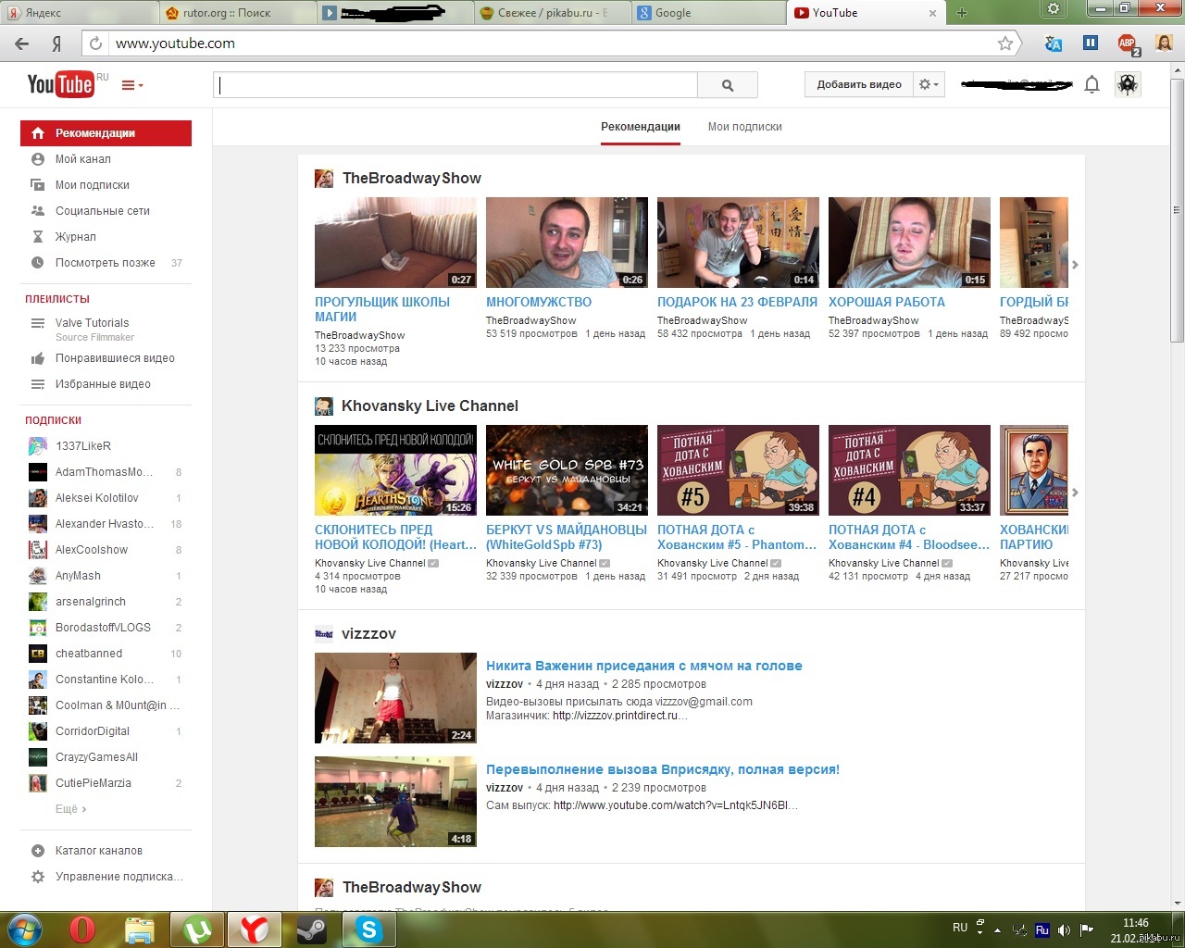Open Каталог каналов
This screenshot has width=1185, height=948.
point(98,851)
